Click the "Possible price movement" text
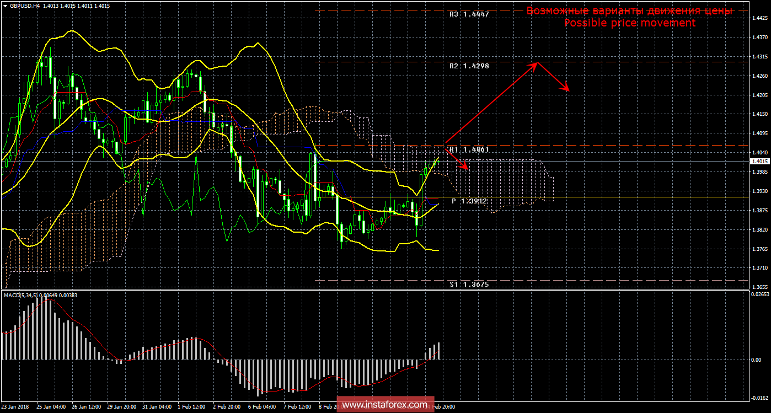This screenshot has width=771, height=413. pos(629,23)
